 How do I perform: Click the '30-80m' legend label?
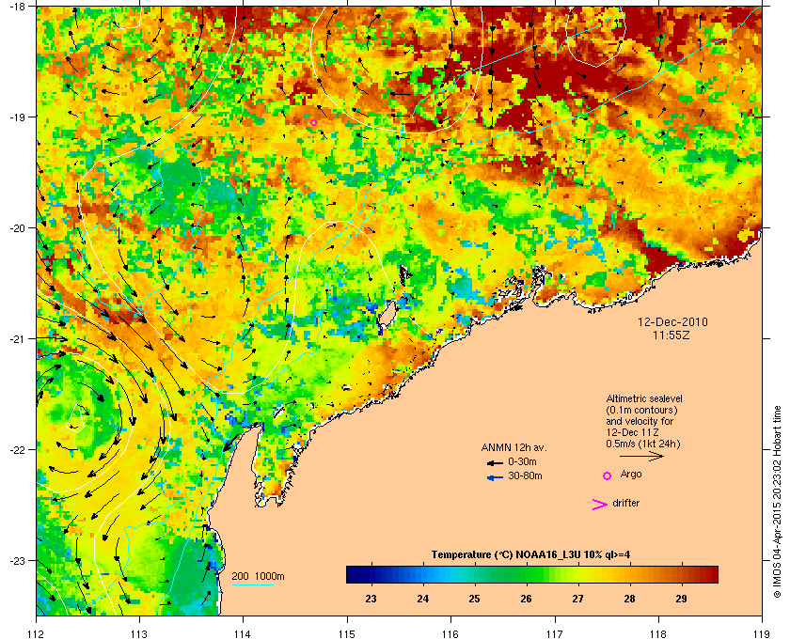click(x=525, y=475)
